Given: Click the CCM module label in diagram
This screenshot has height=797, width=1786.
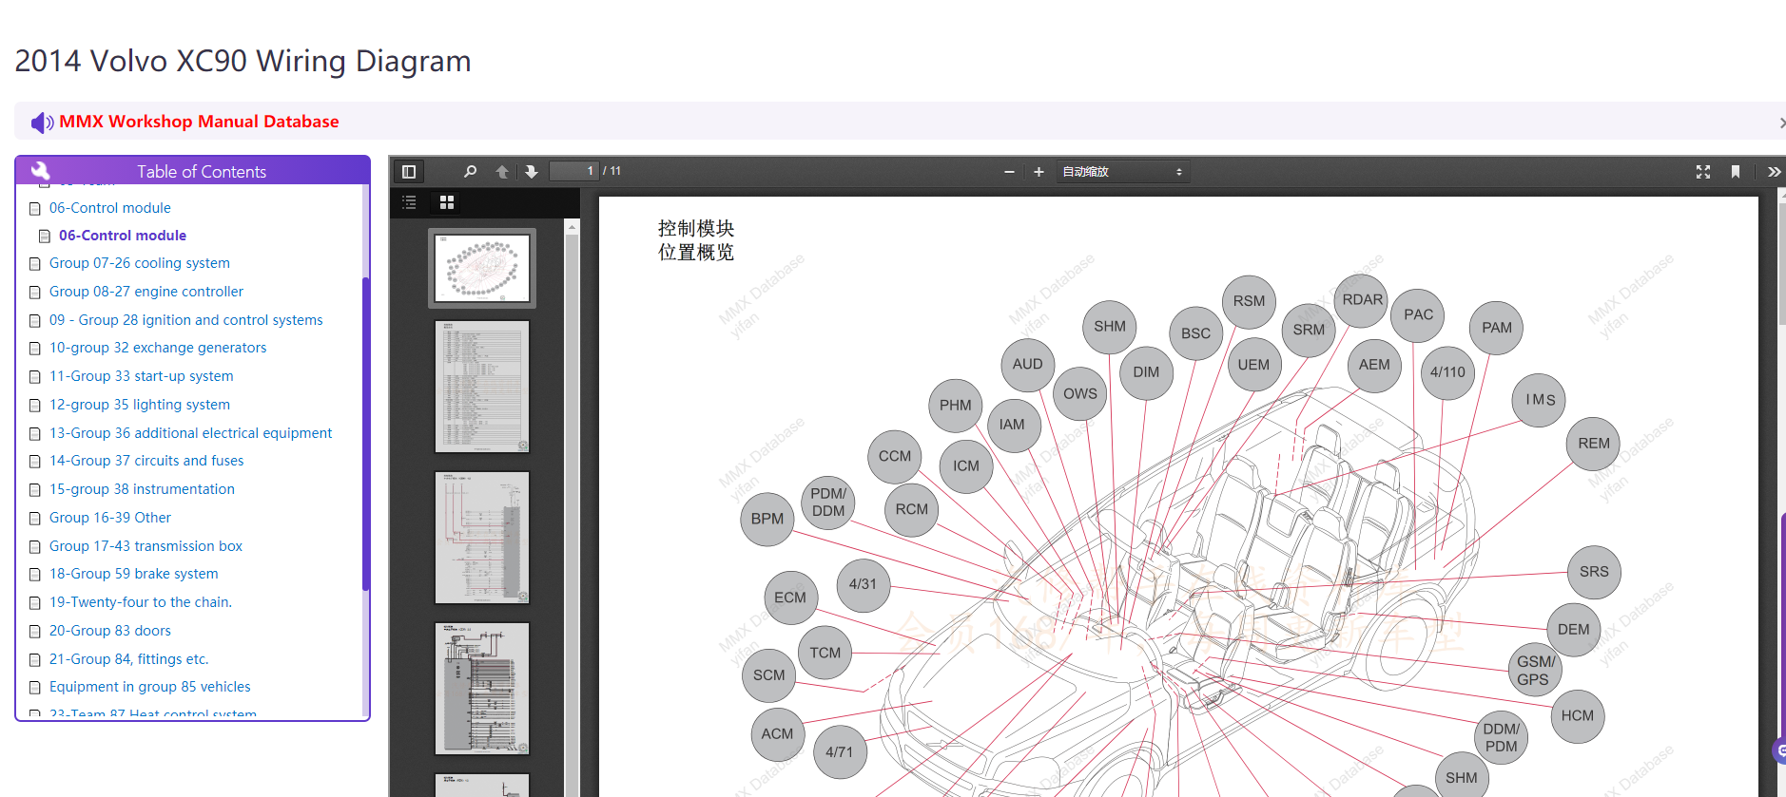Looking at the screenshot, I should pyautogui.click(x=894, y=456).
